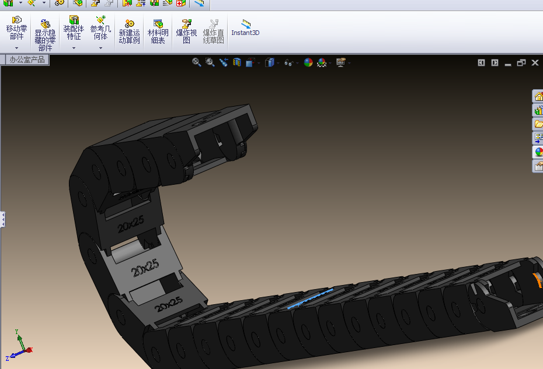
Task: Switch to the 办公室产品 tab
Action: point(27,59)
